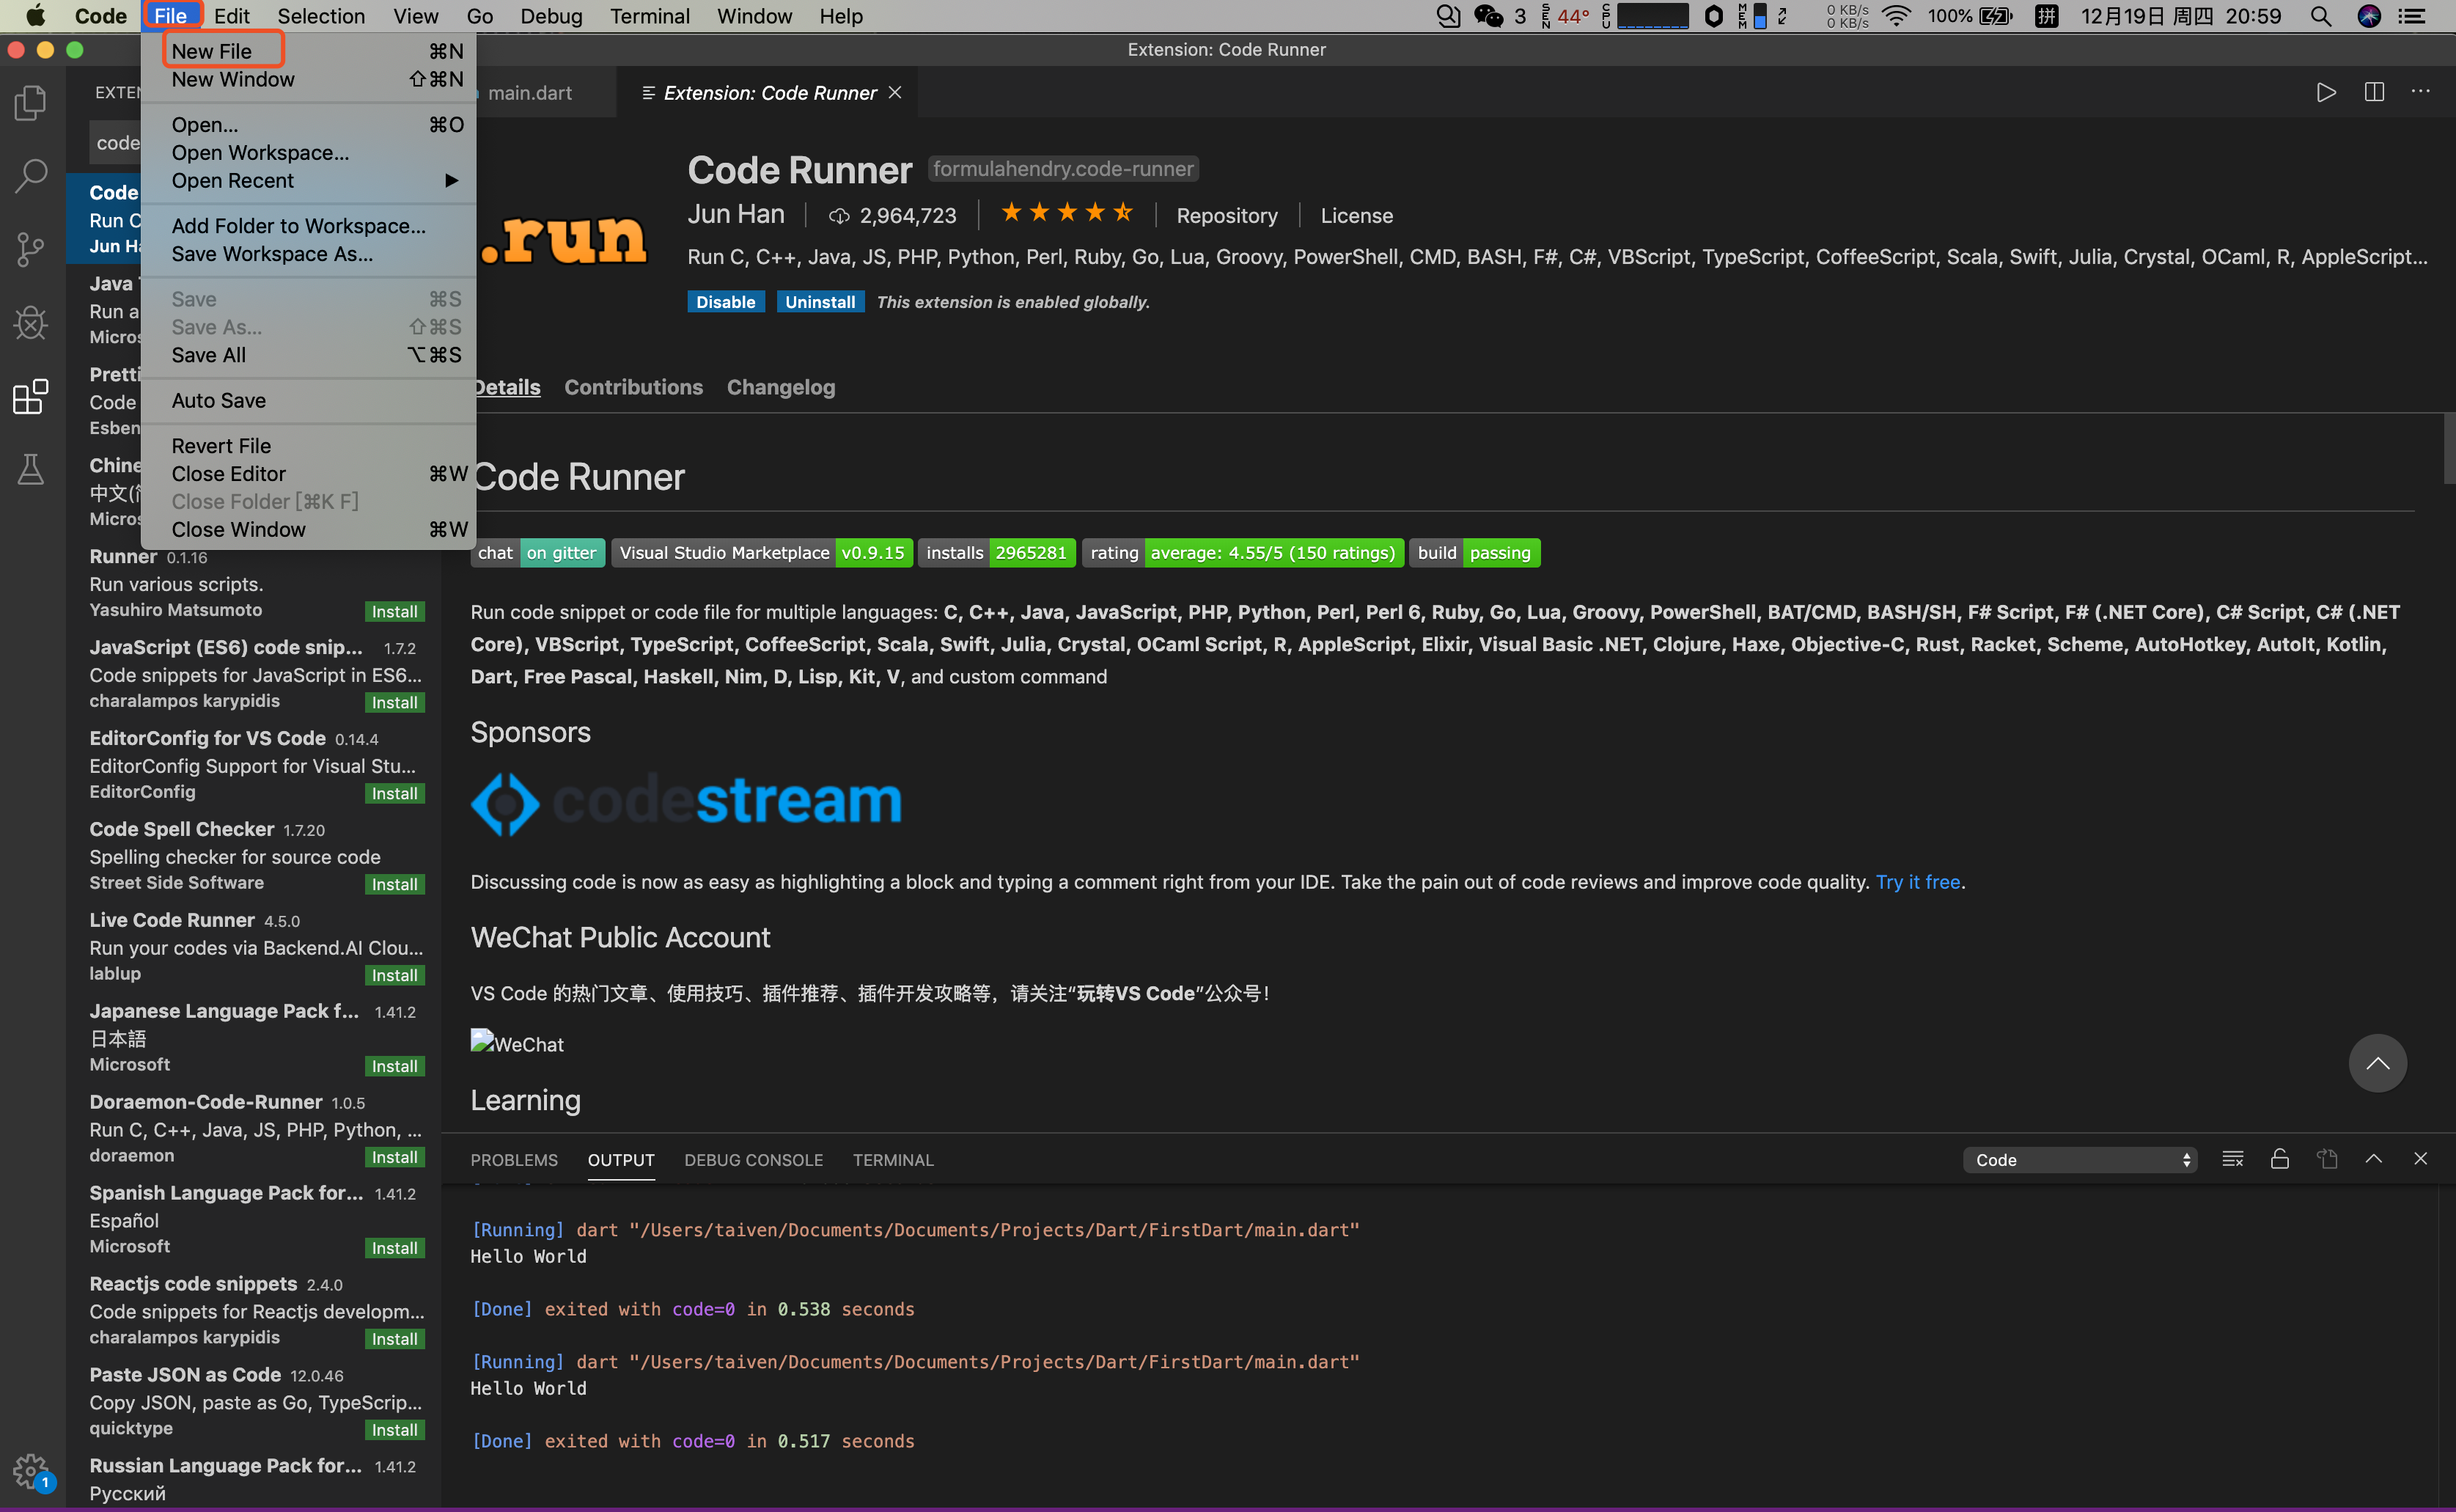Viewport: 2456px width, 1512px height.
Task: Open the output channel Code dropdown
Action: [2079, 1160]
